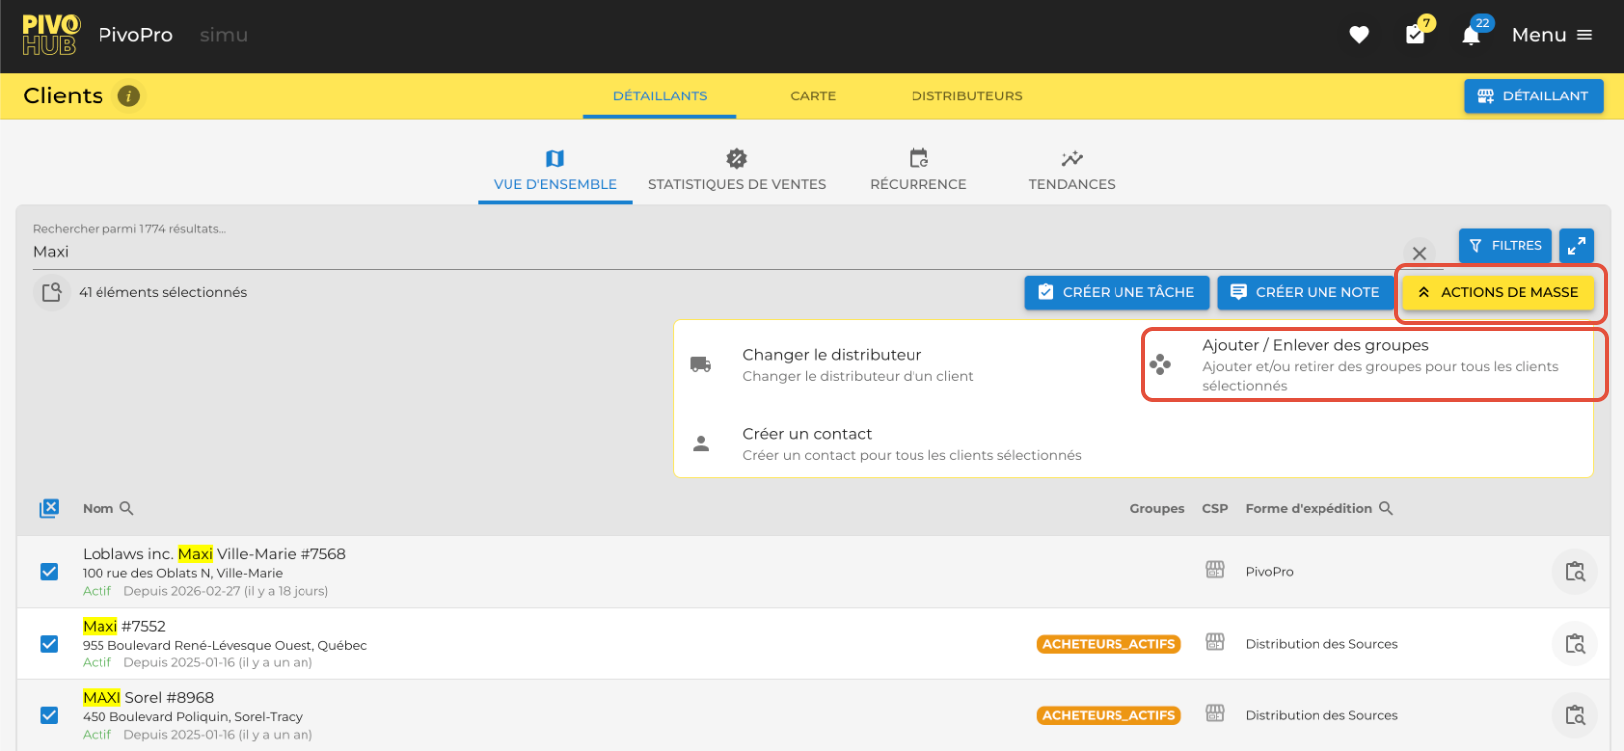Click the deselect all icon in header
This screenshot has height=751, width=1624.
click(49, 508)
